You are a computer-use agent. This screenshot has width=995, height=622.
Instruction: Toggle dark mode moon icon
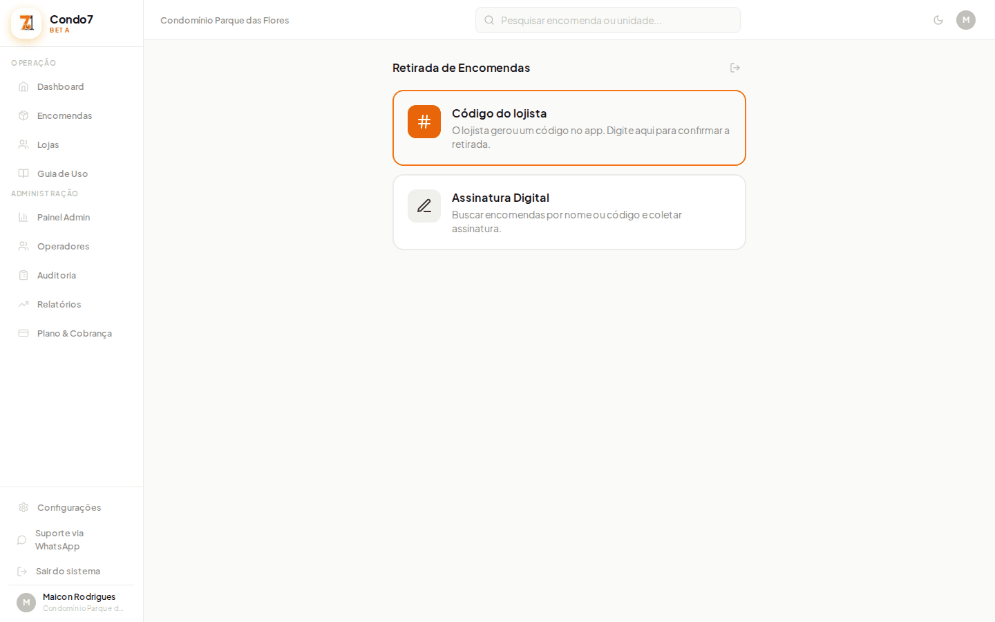(938, 20)
